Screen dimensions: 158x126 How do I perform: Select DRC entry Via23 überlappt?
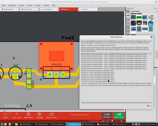tap(116, 73)
